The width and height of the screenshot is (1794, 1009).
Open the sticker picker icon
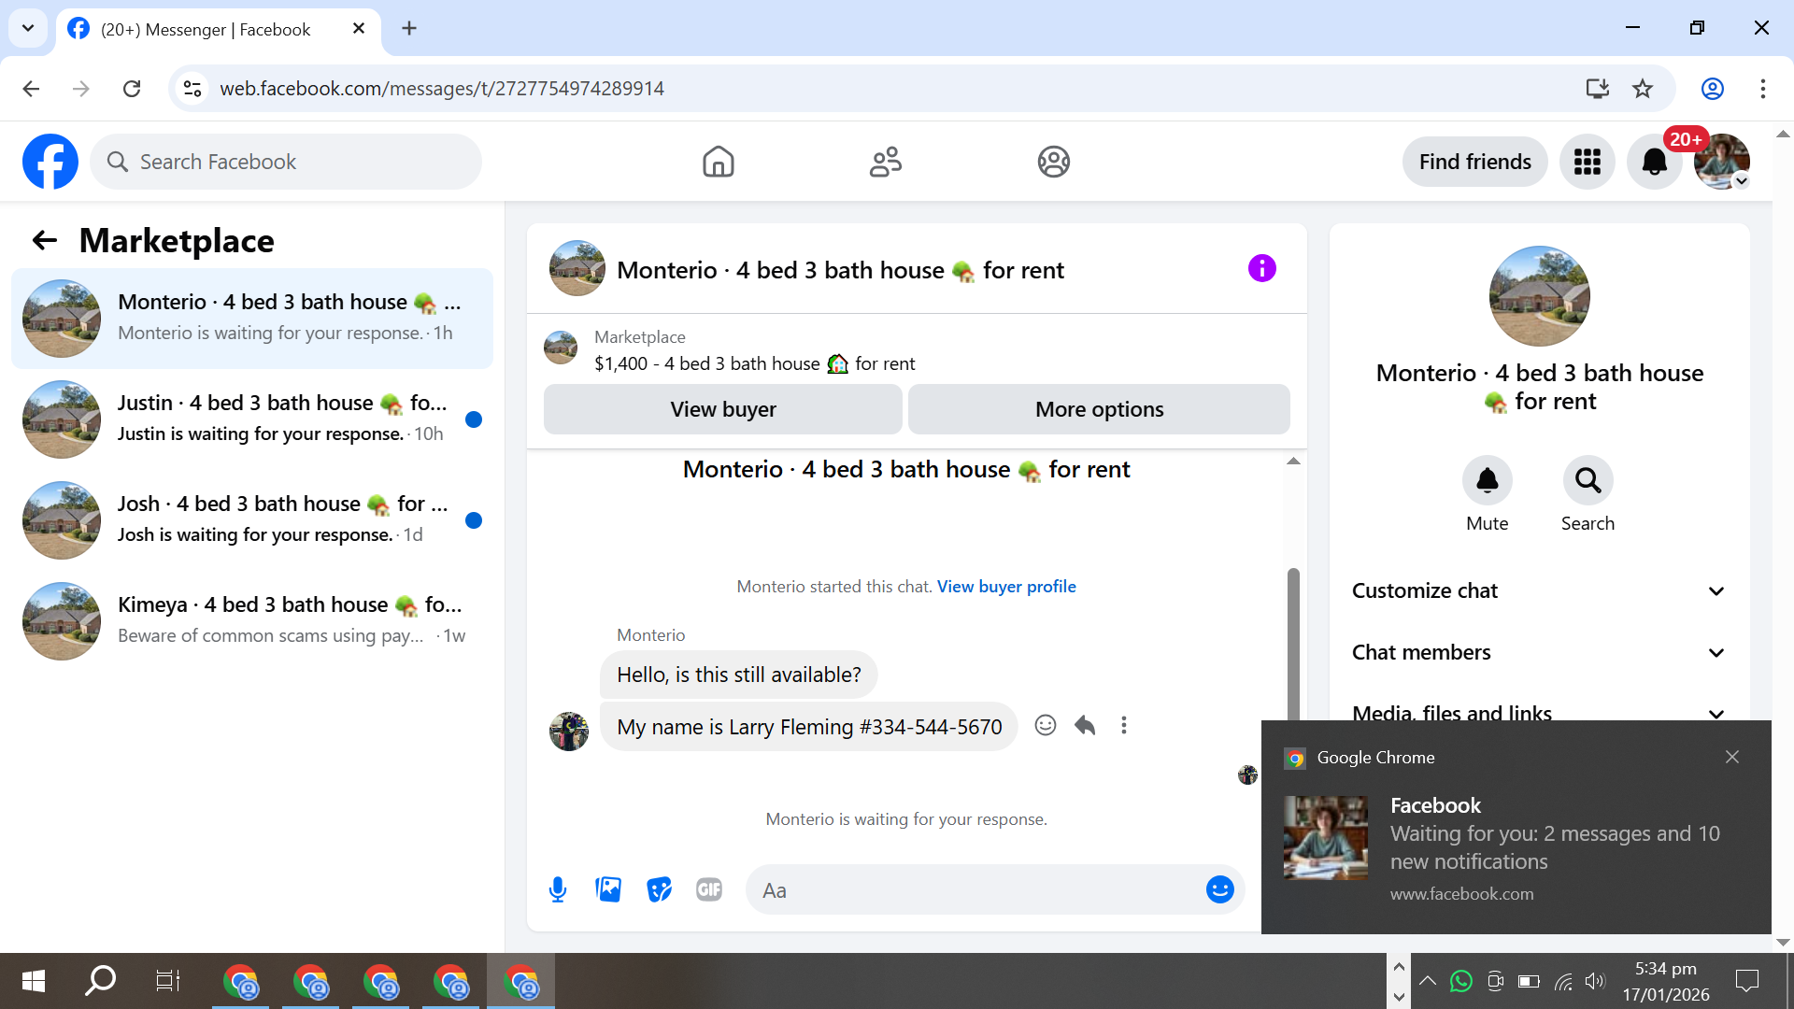[x=659, y=889]
